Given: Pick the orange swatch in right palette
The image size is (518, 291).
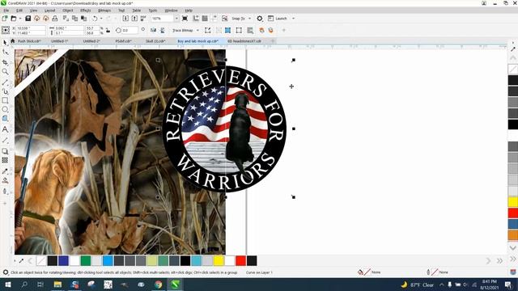Looking at the screenshot, I should 512,235.
